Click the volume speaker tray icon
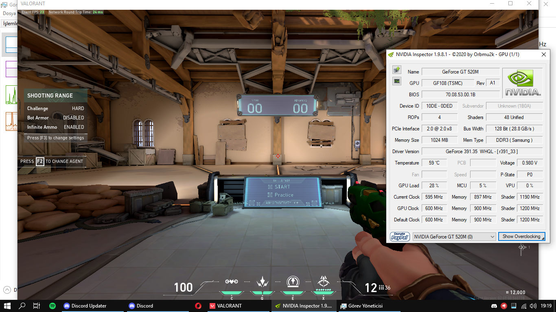Screen dimensions: 556x312 tap(533, 306)
